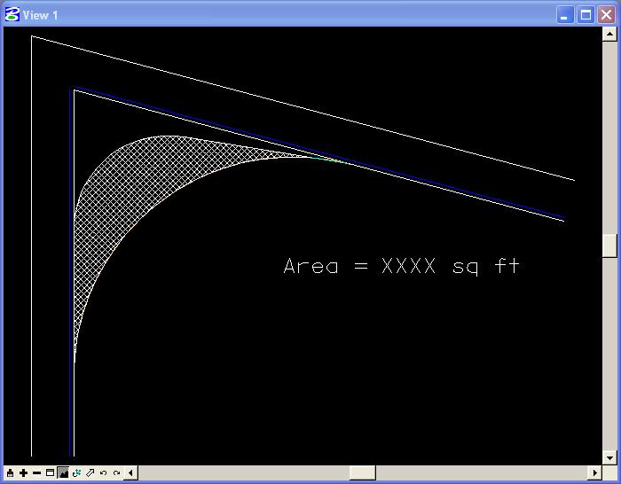Maximize the View 1 window

coord(586,15)
